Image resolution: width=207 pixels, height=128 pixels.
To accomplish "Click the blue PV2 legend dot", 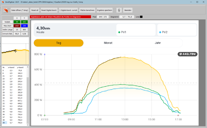I will 160,32.
